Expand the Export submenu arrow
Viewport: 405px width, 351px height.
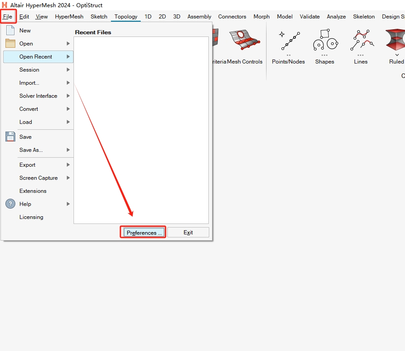68,165
